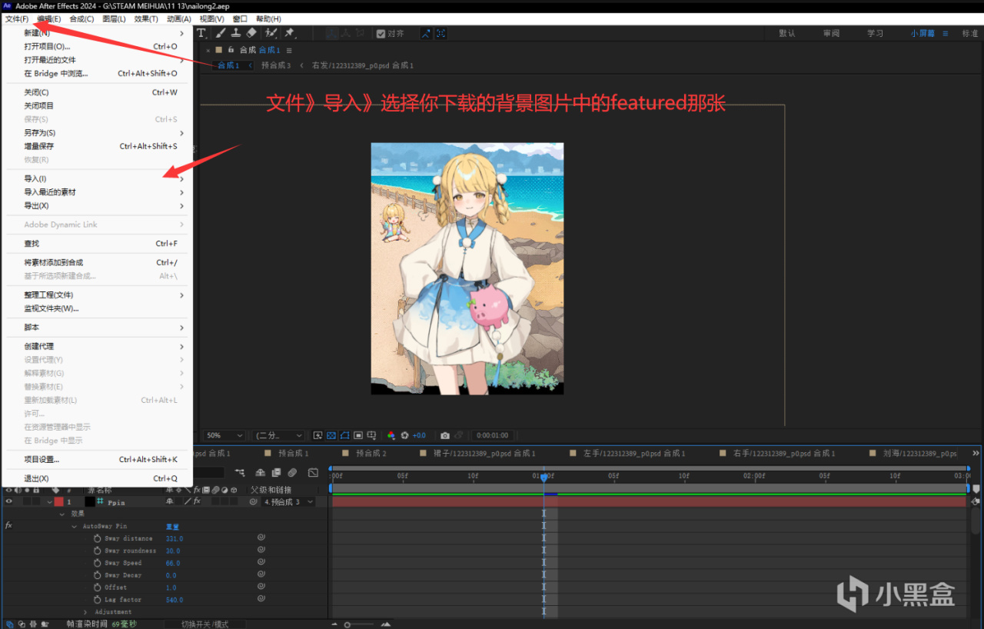984x629 pixels.
Task: Toggle the frame blending switch in timeline
Action: pos(277,473)
